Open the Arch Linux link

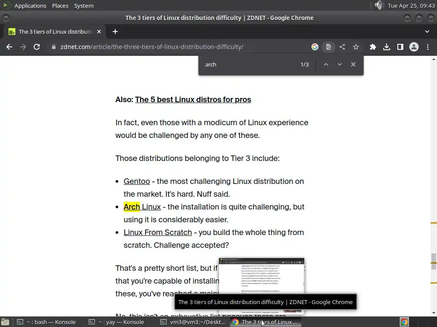click(142, 207)
